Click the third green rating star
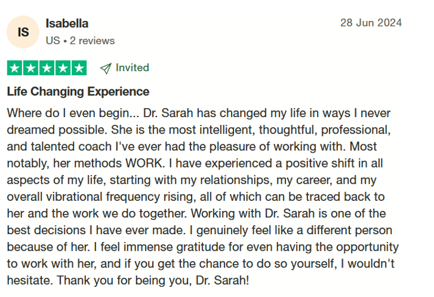Screen dimensions: 434x297 (x=47, y=68)
